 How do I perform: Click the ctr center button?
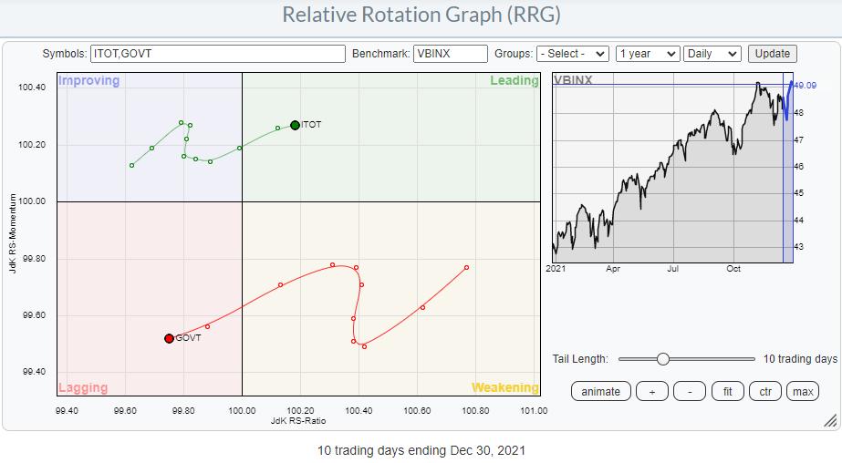765,391
